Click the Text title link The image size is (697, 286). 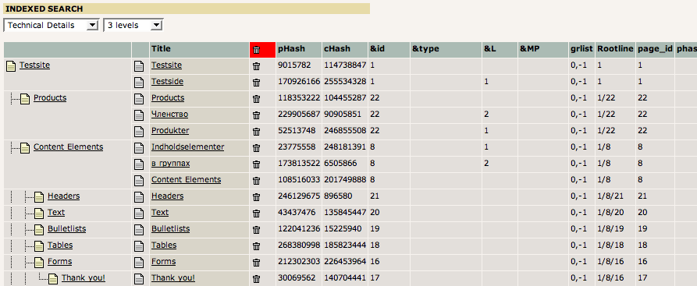point(160,212)
